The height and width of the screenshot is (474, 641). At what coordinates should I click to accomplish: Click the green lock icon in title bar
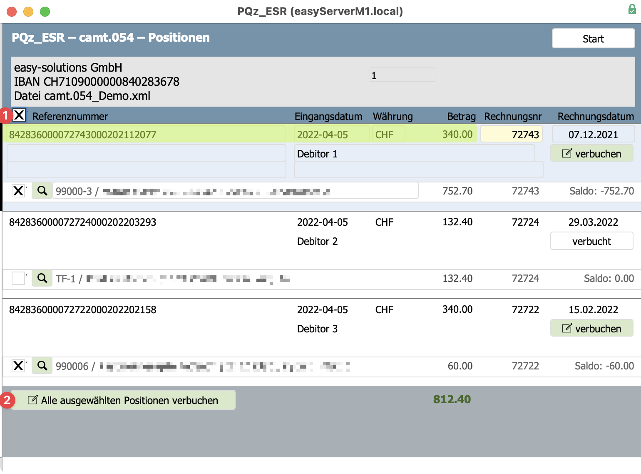(632, 10)
